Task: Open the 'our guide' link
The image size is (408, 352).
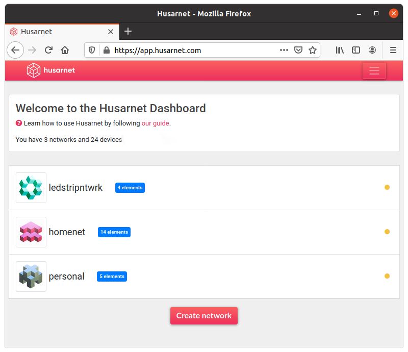Action: [x=155, y=123]
